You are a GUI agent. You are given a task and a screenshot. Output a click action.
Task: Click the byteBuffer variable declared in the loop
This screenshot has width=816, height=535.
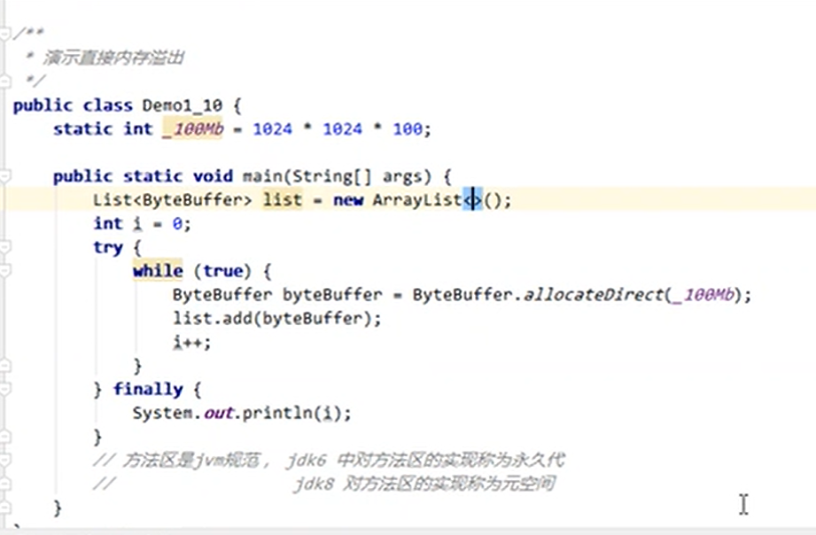(x=332, y=295)
